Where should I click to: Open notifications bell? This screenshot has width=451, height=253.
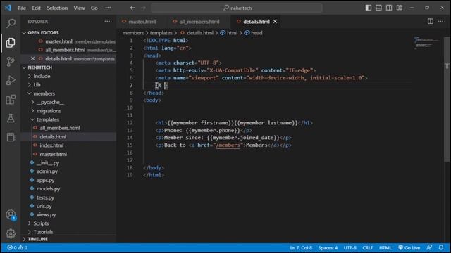(x=441, y=247)
